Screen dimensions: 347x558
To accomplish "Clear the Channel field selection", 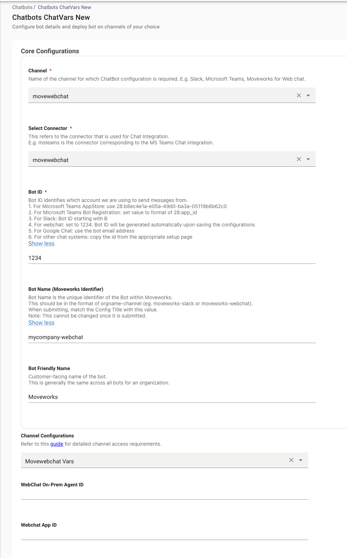I will (299, 95).
